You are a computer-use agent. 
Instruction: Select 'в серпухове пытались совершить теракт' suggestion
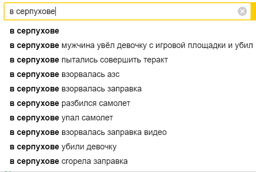pos(89,60)
